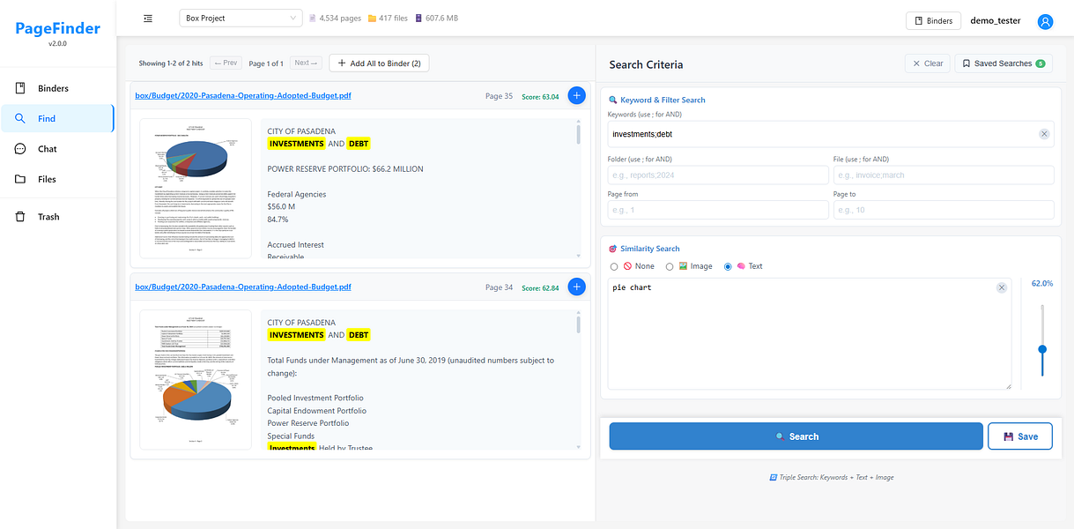1074x529 pixels.
Task: Click the Page 1 of 1 indicator
Action: coord(266,63)
